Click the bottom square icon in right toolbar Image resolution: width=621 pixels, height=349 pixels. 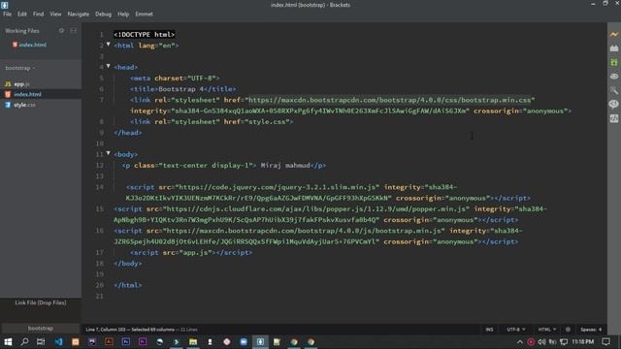click(x=614, y=118)
